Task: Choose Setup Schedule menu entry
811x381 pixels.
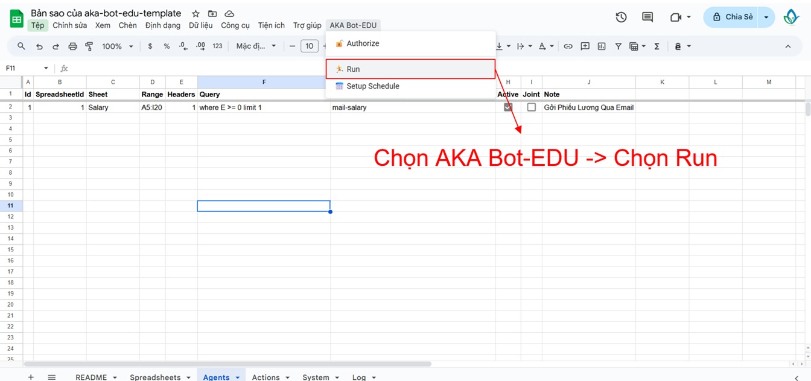Action: click(x=372, y=86)
